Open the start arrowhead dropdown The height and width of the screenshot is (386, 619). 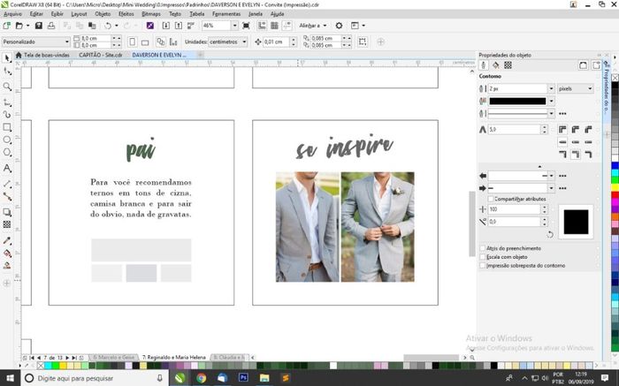point(552,176)
